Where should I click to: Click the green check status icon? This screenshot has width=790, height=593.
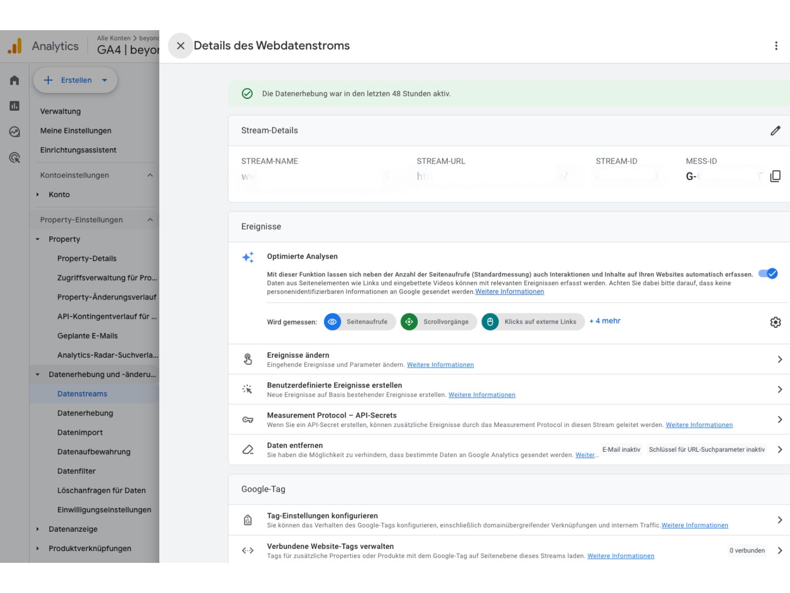[247, 94]
